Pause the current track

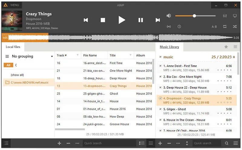141,20
